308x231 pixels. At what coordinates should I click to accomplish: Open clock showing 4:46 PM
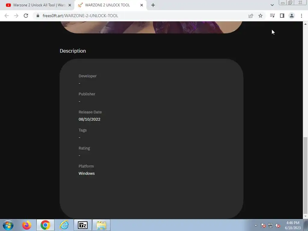293,225
